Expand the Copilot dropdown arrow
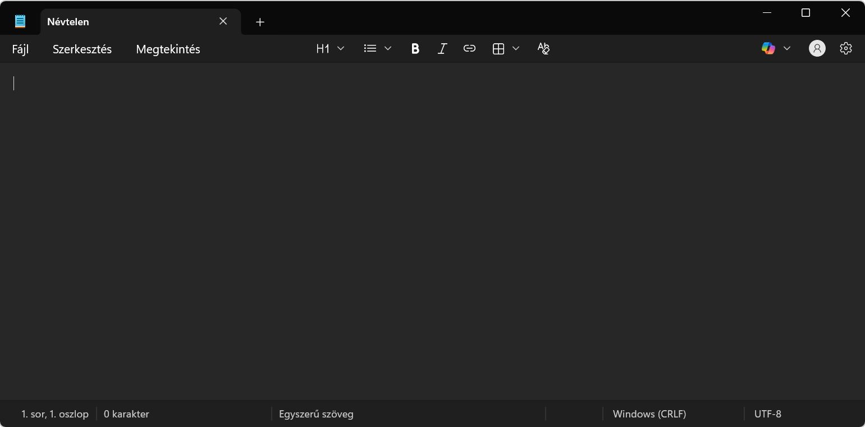This screenshot has width=865, height=427. point(786,49)
